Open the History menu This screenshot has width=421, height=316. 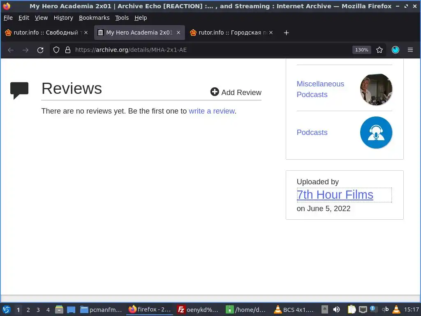pyautogui.click(x=63, y=18)
